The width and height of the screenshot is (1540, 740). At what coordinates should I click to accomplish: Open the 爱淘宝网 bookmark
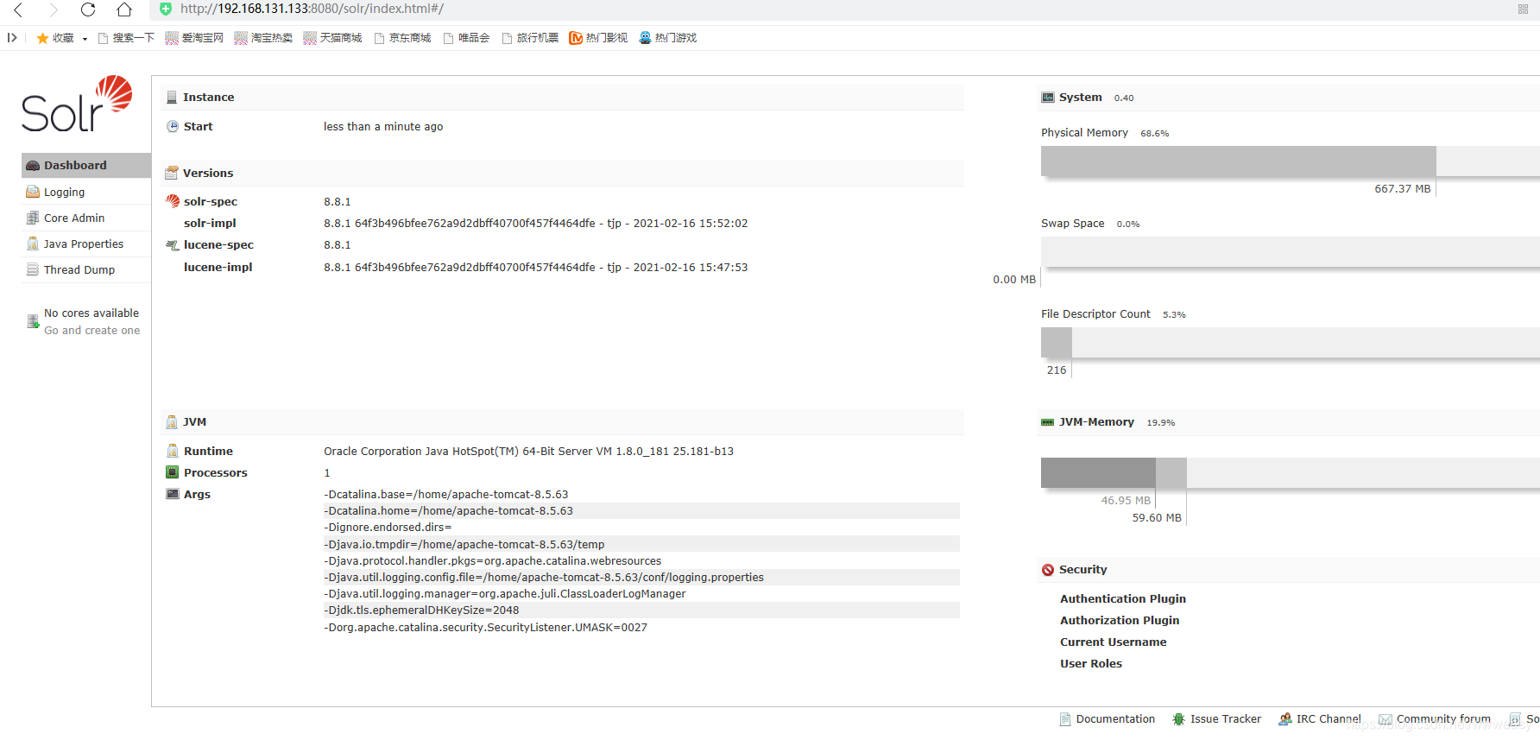point(194,38)
